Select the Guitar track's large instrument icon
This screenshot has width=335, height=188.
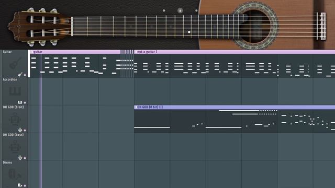(x=15, y=63)
